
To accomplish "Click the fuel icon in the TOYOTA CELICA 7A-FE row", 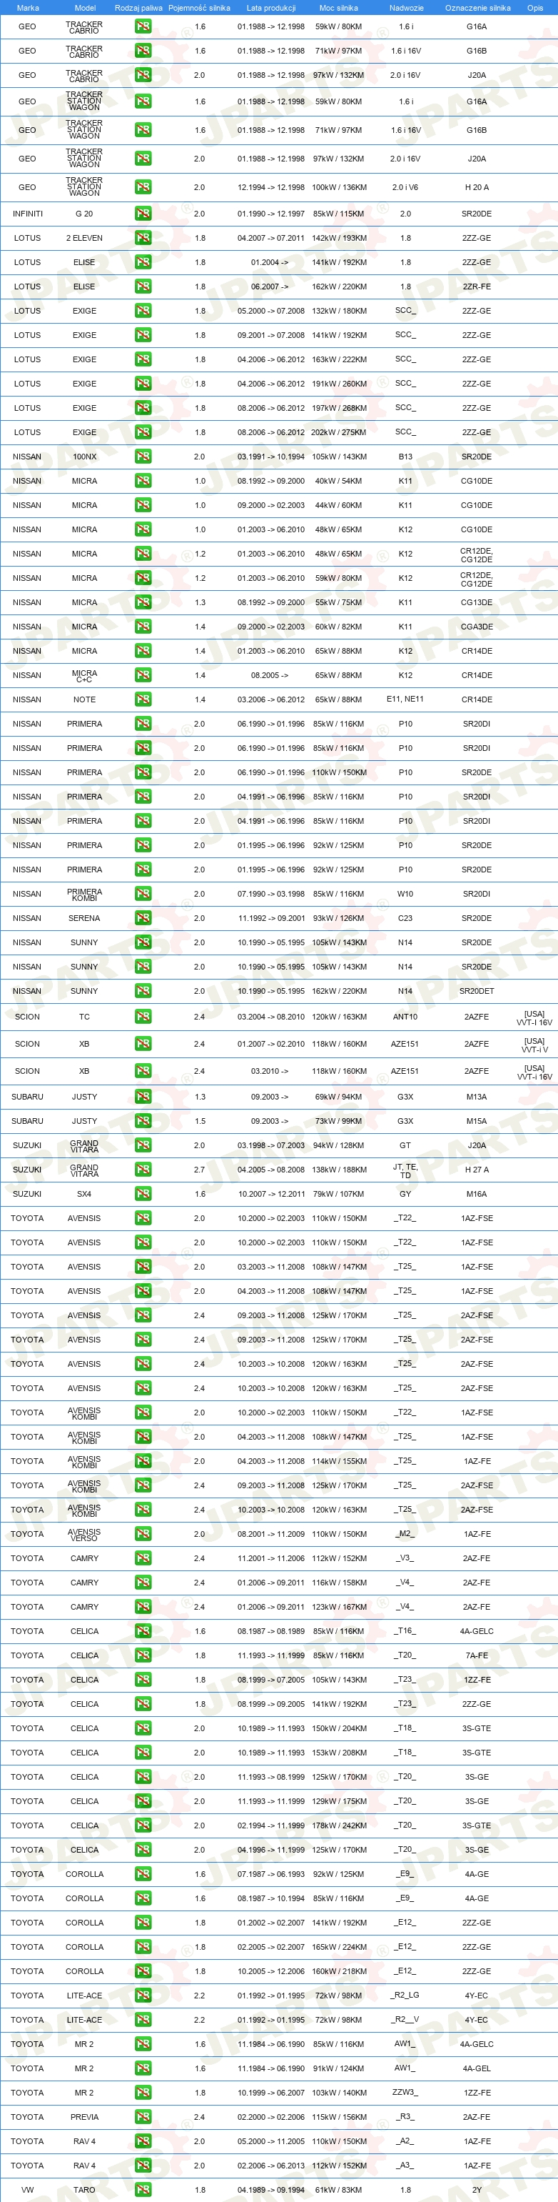I will pos(143,1655).
